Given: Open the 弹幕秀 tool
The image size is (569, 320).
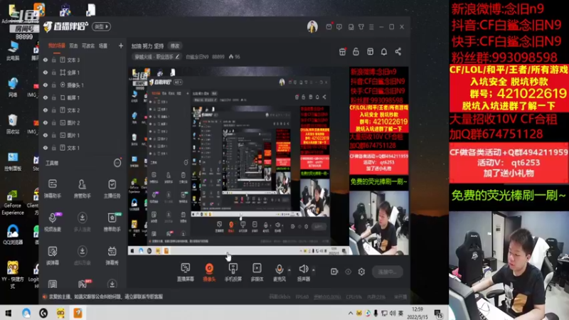Looking at the screenshot, I should click(x=112, y=255).
